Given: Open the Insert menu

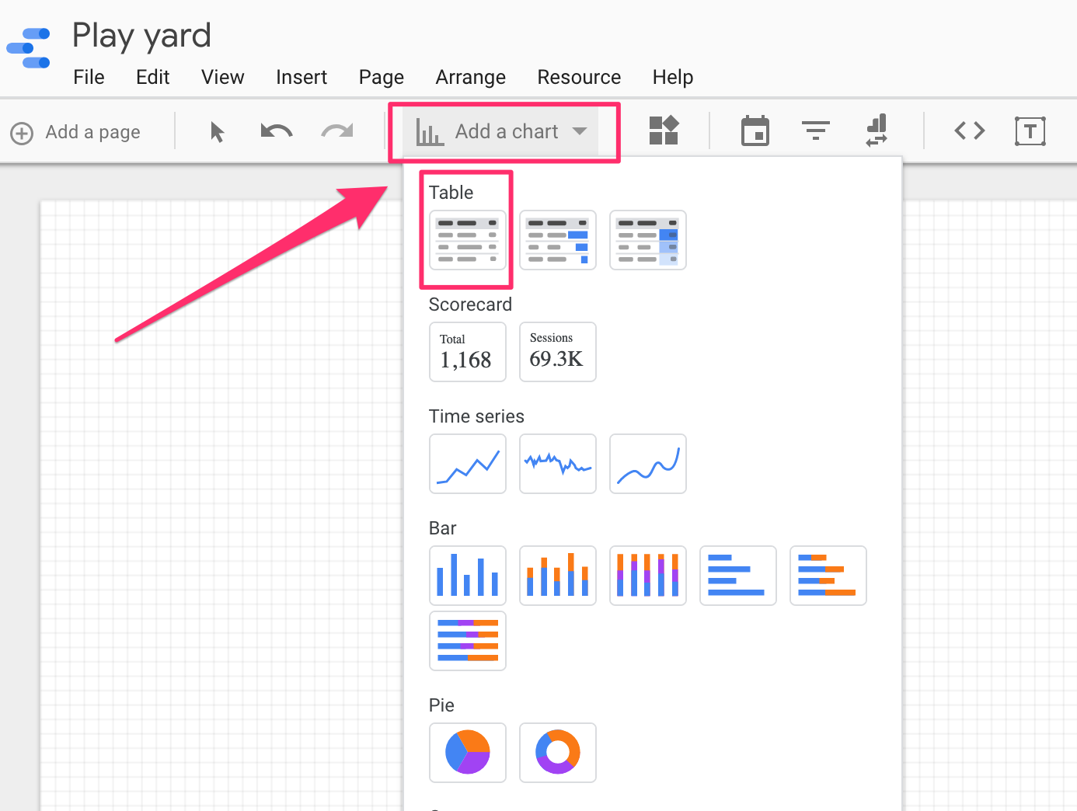Looking at the screenshot, I should click(x=301, y=77).
